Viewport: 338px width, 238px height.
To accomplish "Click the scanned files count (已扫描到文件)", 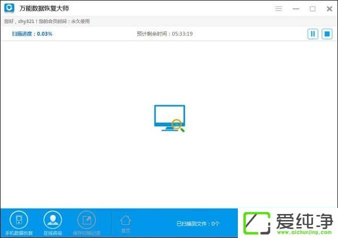I will pos(198,223).
